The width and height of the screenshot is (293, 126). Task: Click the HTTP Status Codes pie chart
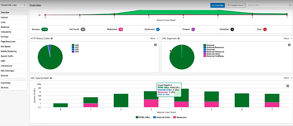pyautogui.click(x=50, y=57)
